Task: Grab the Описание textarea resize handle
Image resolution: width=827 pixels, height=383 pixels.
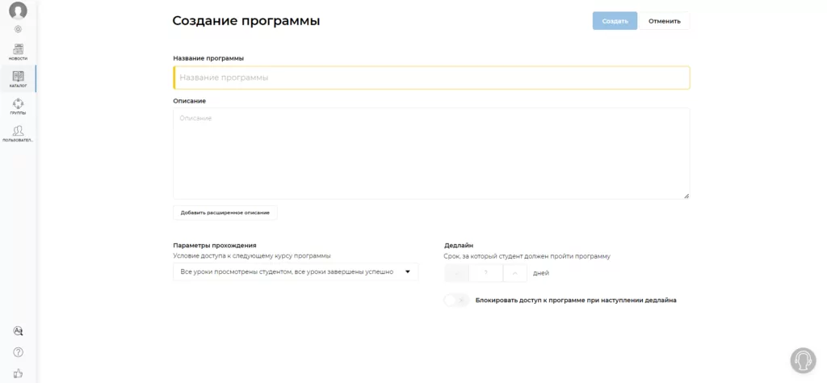Action: coord(686,196)
